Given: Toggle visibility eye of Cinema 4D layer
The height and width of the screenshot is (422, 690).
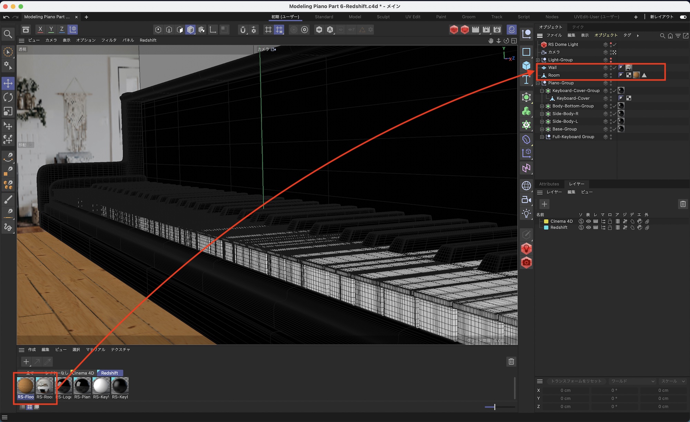Looking at the screenshot, I should 588,221.
